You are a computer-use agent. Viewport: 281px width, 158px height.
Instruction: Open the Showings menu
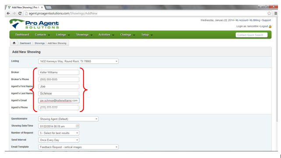pyautogui.click(x=84, y=35)
